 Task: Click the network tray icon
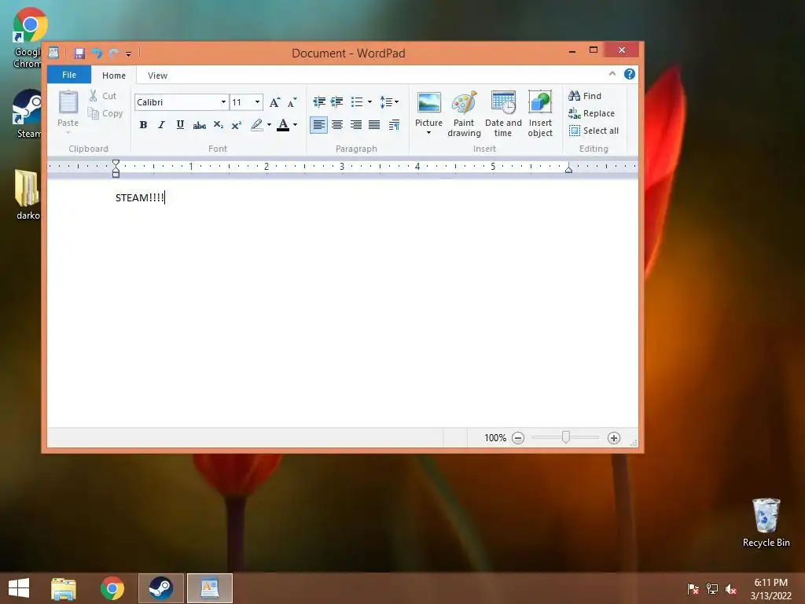pyautogui.click(x=712, y=589)
